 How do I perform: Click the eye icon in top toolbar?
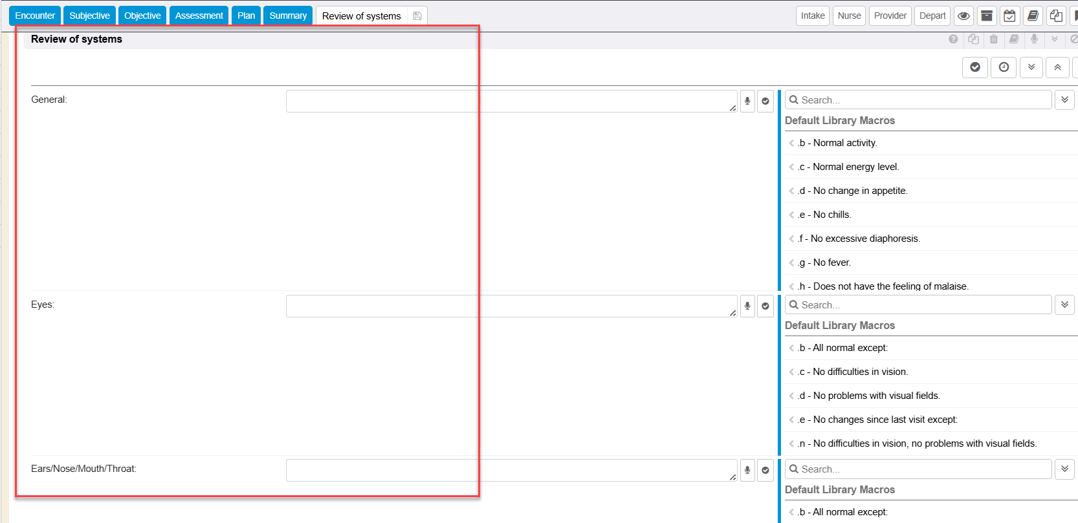[x=963, y=16]
